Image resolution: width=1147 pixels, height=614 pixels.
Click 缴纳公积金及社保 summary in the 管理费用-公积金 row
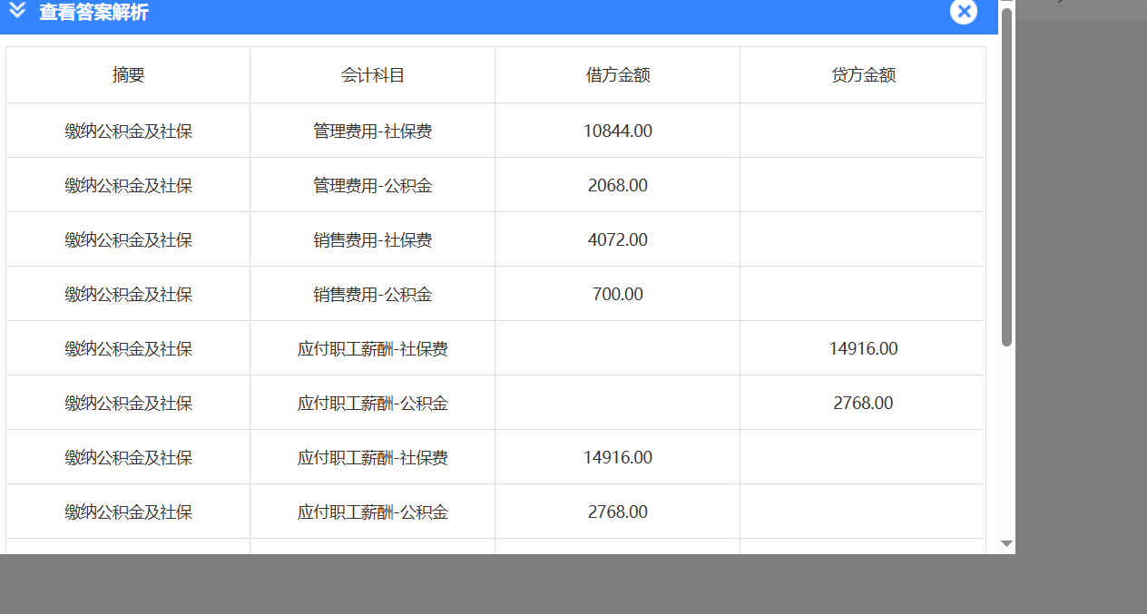pos(128,186)
